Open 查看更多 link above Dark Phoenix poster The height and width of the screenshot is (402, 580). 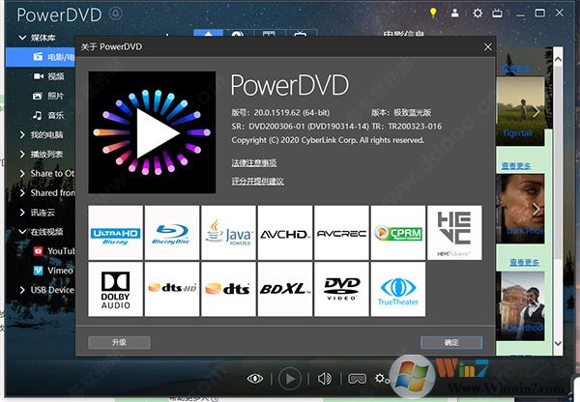click(x=516, y=165)
